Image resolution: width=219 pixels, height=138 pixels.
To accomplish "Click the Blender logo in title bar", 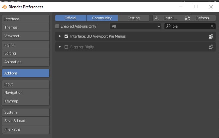I will point(4,7).
